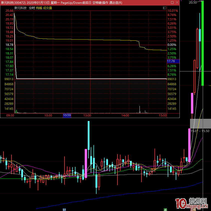Click the 新元科技 stock name in chart header
Screen dimensions: 211x211
coord(20,8)
